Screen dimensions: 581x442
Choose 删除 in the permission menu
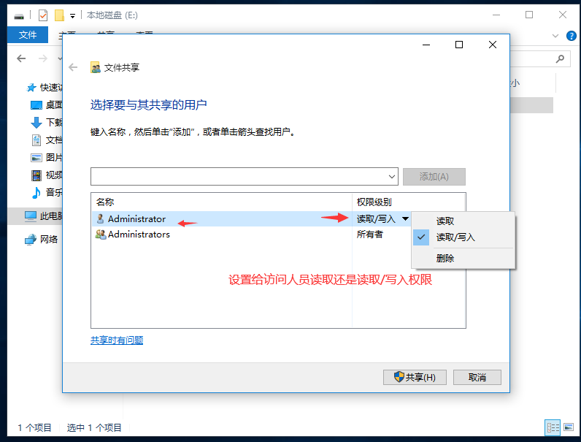click(445, 258)
